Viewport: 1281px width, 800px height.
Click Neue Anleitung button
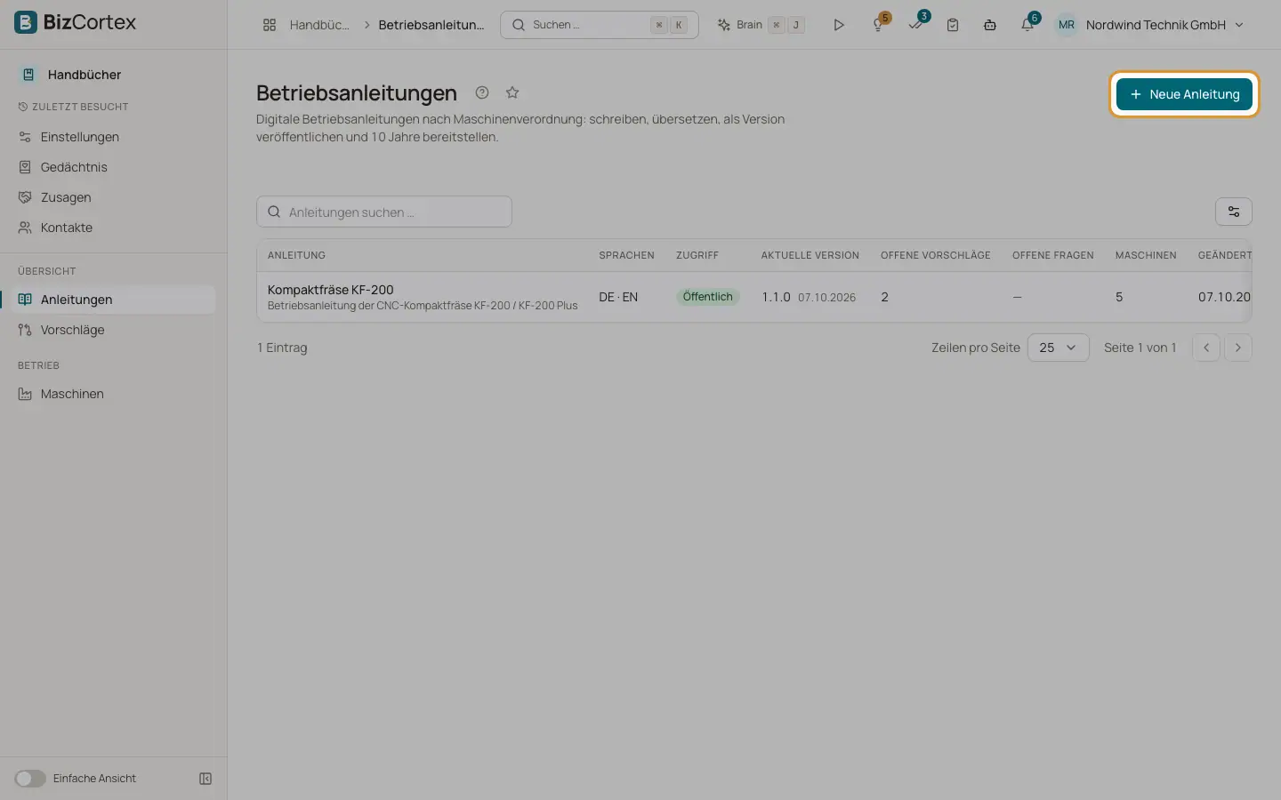point(1184,94)
